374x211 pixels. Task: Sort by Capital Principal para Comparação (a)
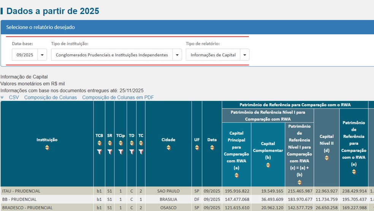tap(236, 175)
